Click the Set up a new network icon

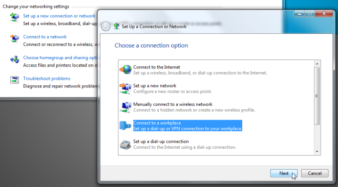pos(125,88)
